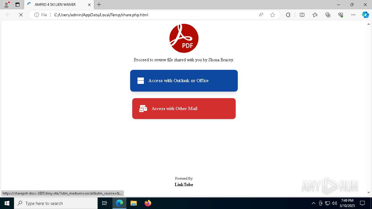372x209 pixels.
Task: Click the LinkTube footer text
Action: [184, 185]
